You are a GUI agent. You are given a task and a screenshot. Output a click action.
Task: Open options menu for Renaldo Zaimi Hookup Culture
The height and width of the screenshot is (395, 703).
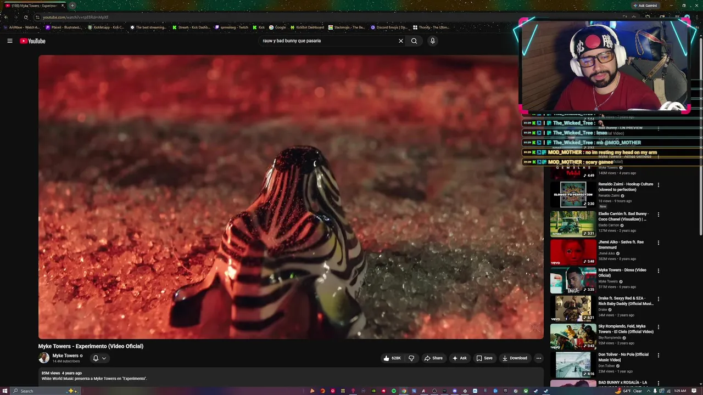(x=658, y=185)
